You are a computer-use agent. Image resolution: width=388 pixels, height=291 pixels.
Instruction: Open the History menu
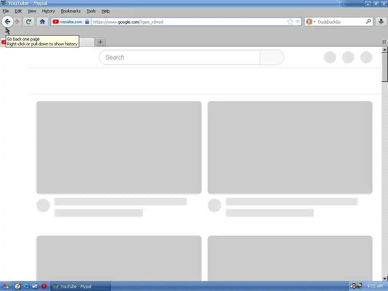pyautogui.click(x=48, y=11)
